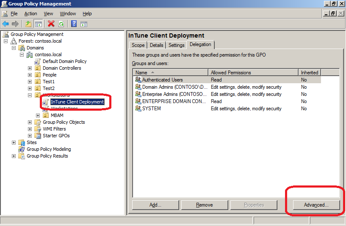This screenshot has width=346, height=226.
Task: Expand the MBAM OU node
Action: point(38,115)
